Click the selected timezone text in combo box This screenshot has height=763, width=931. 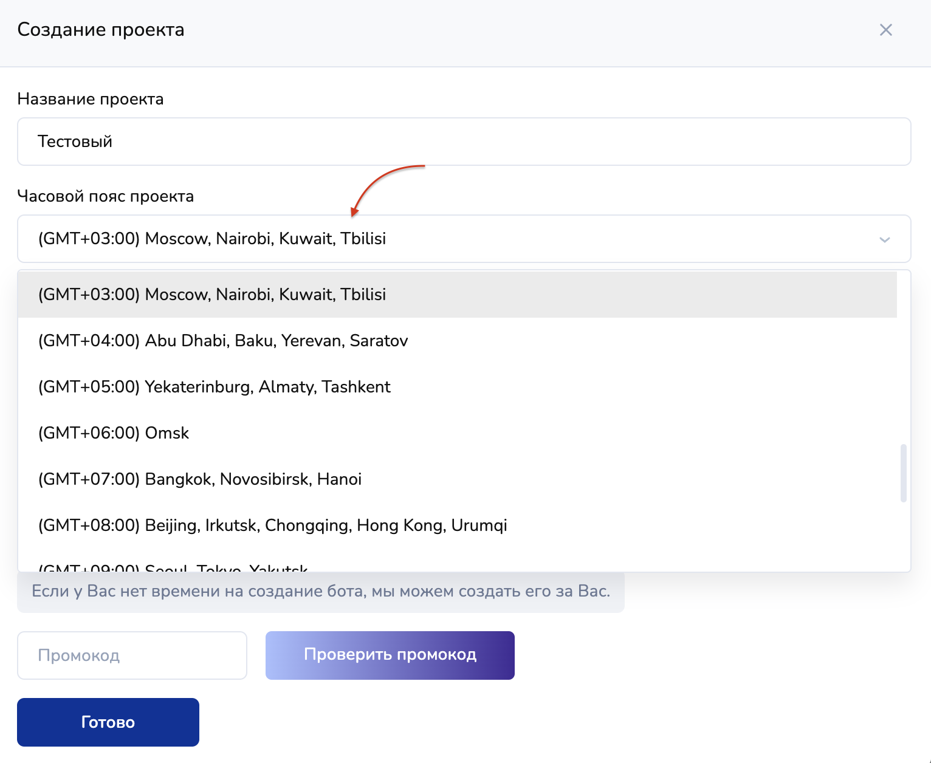[x=212, y=239]
